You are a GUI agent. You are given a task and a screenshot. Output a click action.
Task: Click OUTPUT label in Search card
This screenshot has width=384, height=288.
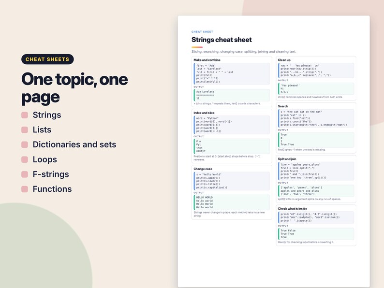click(x=283, y=130)
